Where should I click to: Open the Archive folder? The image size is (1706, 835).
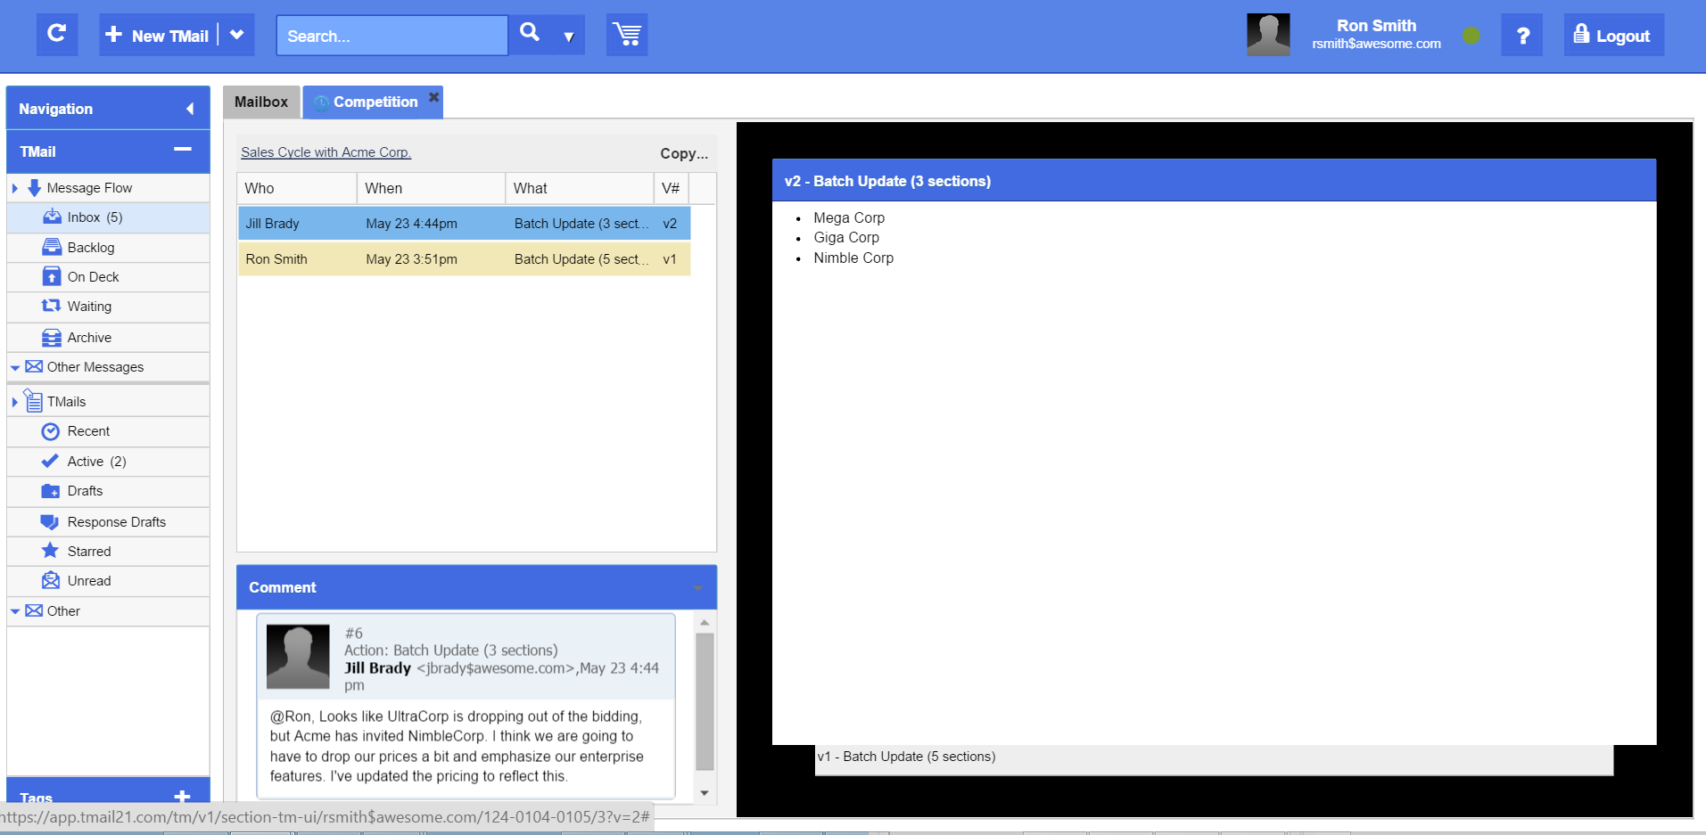(89, 338)
